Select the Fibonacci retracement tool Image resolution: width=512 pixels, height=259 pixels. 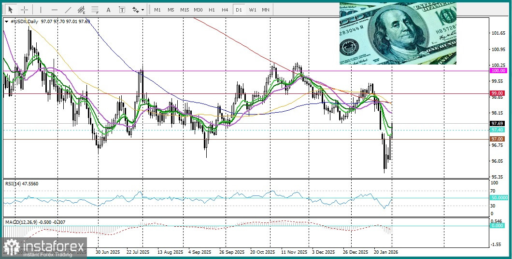point(95,10)
